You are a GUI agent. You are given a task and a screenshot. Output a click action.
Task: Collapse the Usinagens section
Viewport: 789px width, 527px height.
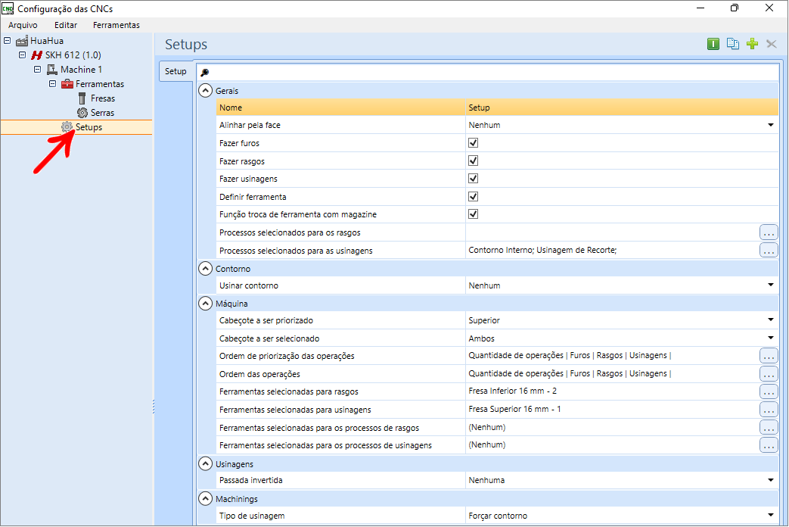click(x=205, y=463)
